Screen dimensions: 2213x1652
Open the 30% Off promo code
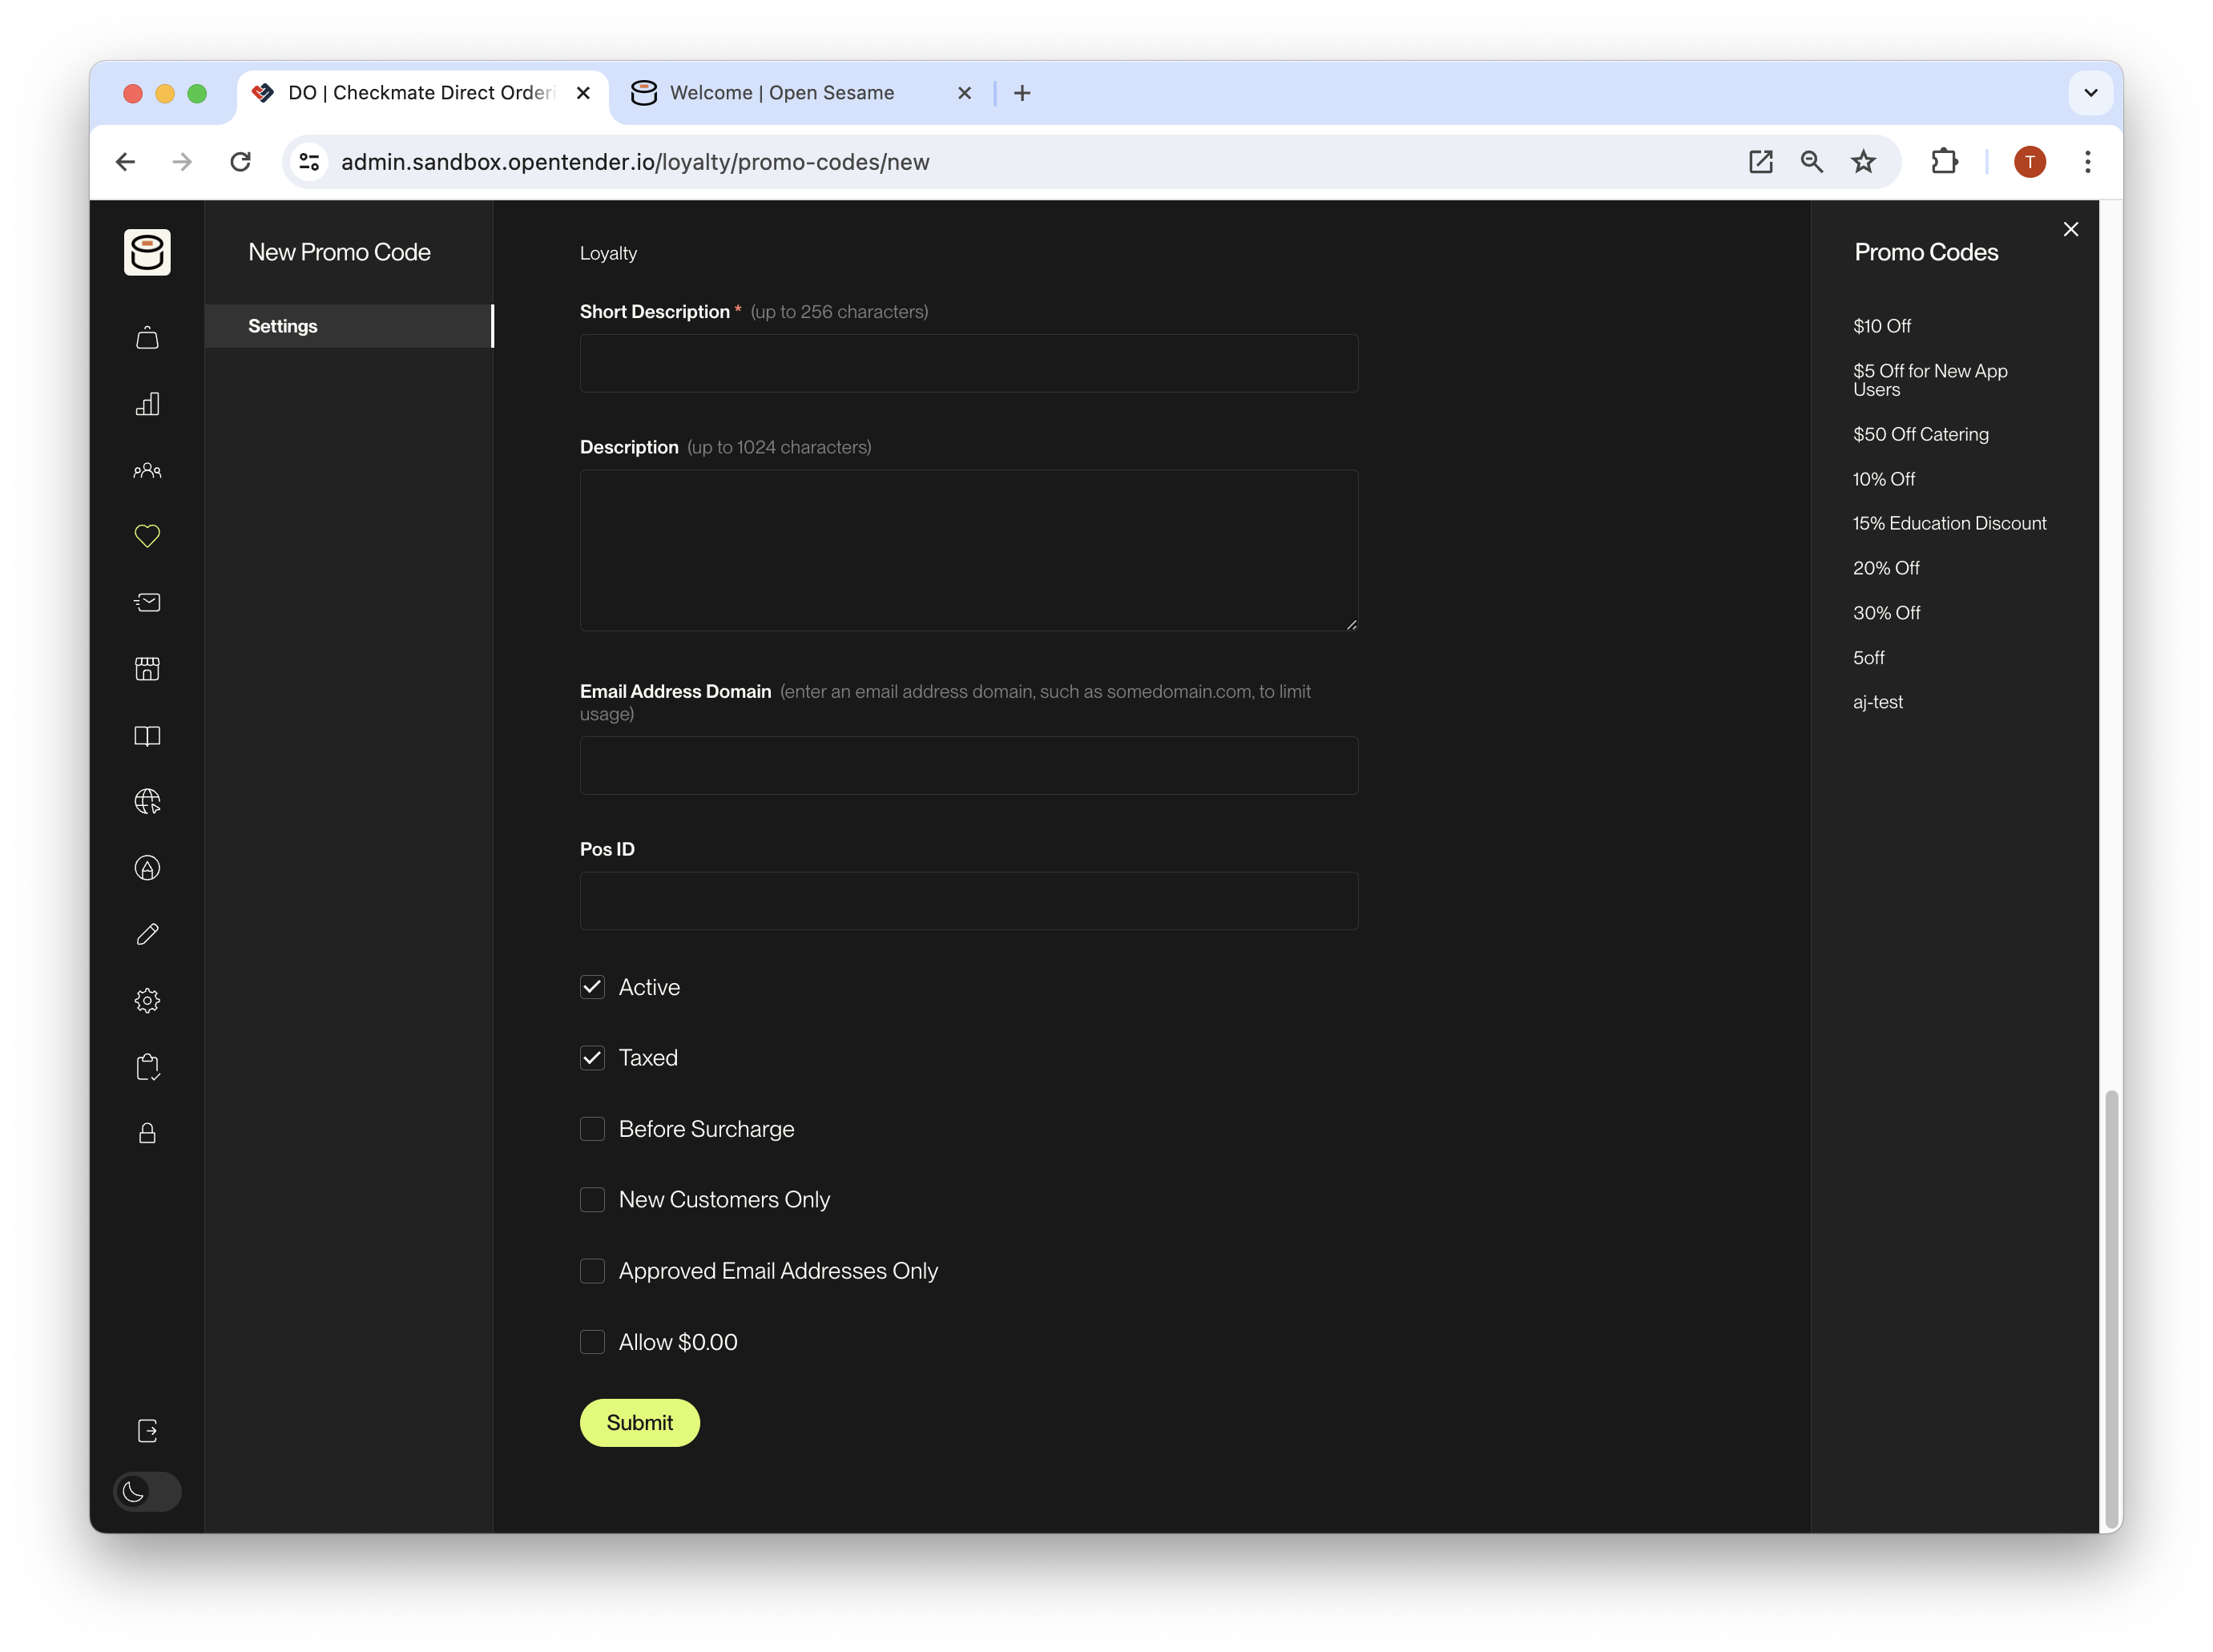coord(1886,613)
